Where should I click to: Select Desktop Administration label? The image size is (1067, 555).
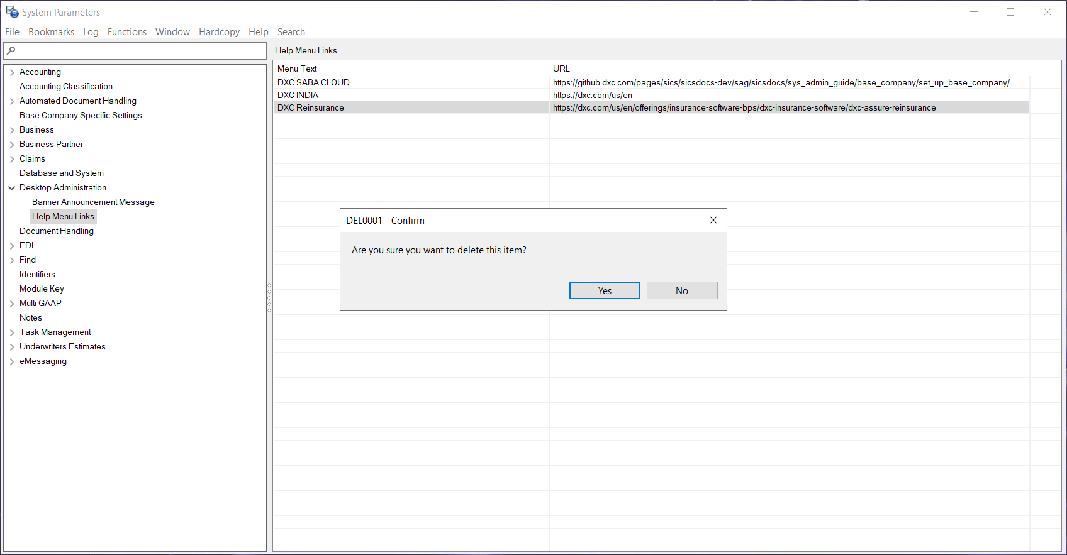click(63, 188)
